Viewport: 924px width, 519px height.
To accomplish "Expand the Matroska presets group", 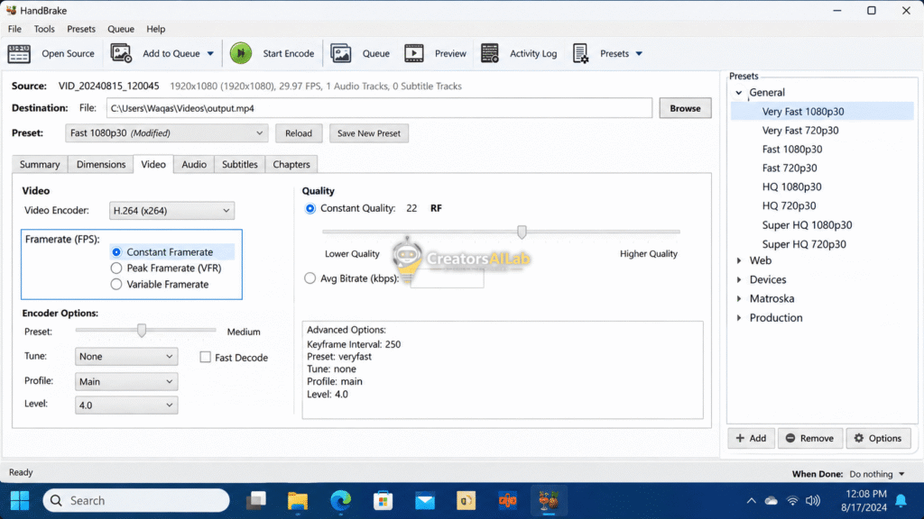I will point(739,299).
